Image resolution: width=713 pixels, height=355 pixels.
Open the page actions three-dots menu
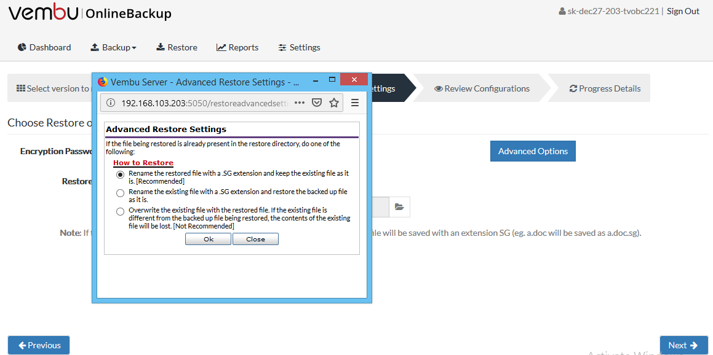click(299, 103)
